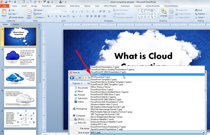The image size is (210, 135).
Task: Click the Cut scissors icon
Action: pyautogui.click(x=9, y=10)
